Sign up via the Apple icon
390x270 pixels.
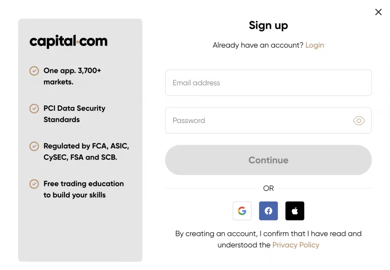pyautogui.click(x=295, y=211)
